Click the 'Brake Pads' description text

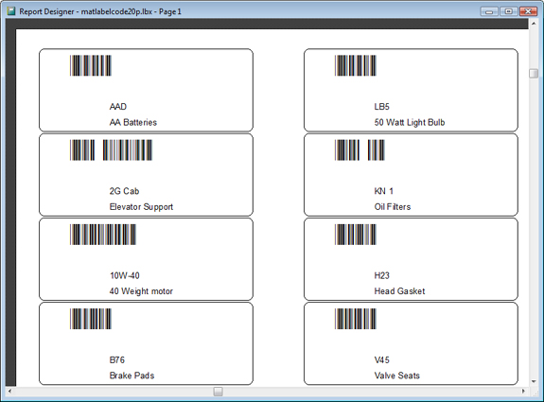click(132, 376)
